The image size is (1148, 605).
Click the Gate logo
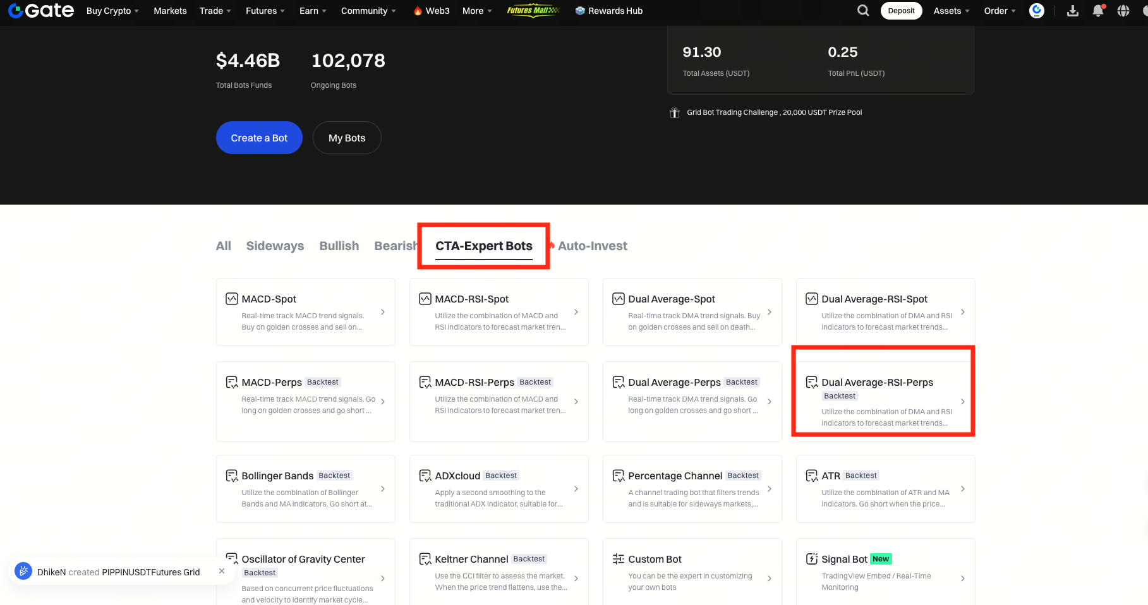coord(41,11)
